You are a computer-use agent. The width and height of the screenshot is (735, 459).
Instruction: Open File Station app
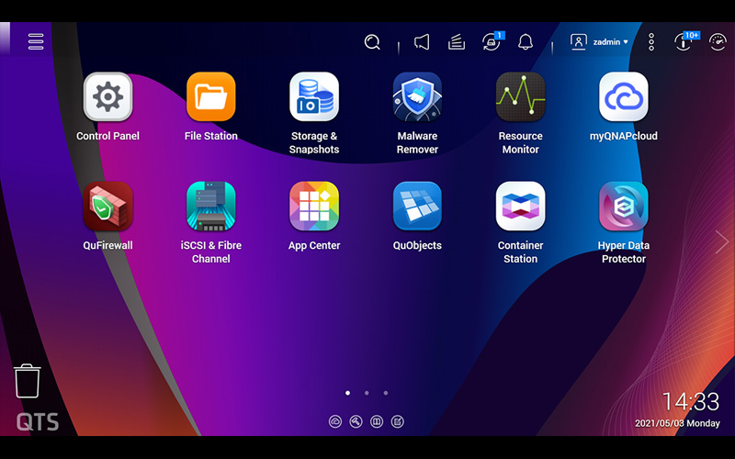(211, 96)
